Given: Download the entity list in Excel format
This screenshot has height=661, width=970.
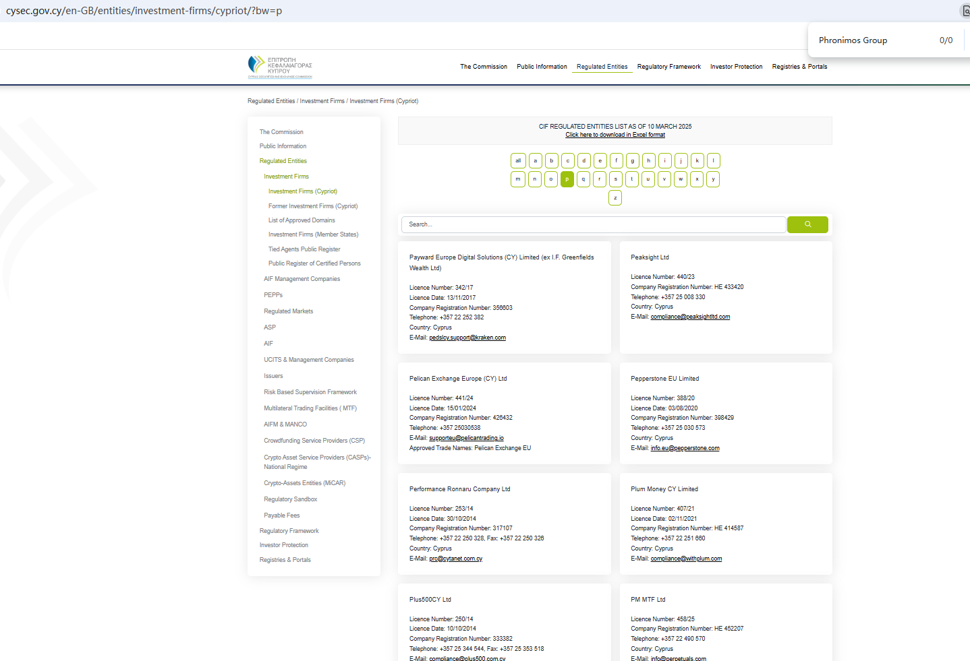Looking at the screenshot, I should coord(615,135).
